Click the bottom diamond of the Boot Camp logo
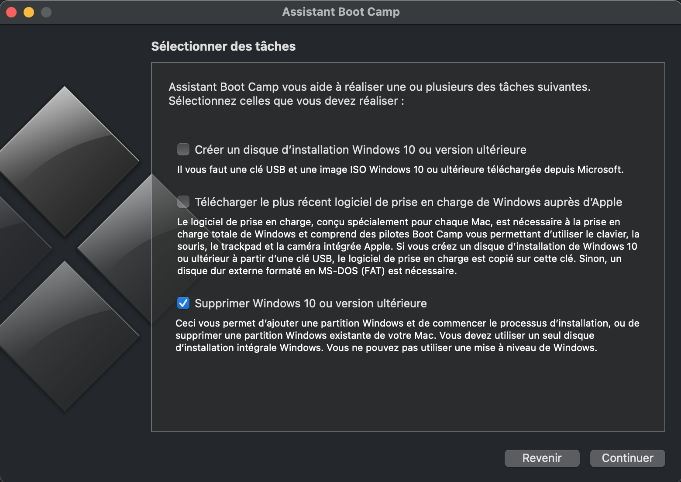Viewport: 681px width, 482px height. click(x=65, y=336)
